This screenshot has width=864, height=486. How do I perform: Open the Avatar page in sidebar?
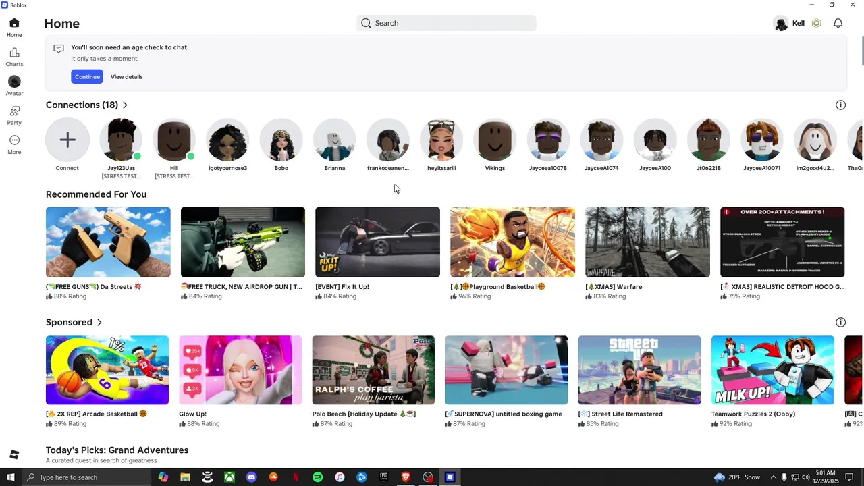point(14,86)
